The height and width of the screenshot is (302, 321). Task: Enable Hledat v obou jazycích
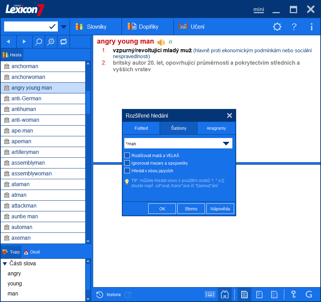pyautogui.click(x=127, y=171)
